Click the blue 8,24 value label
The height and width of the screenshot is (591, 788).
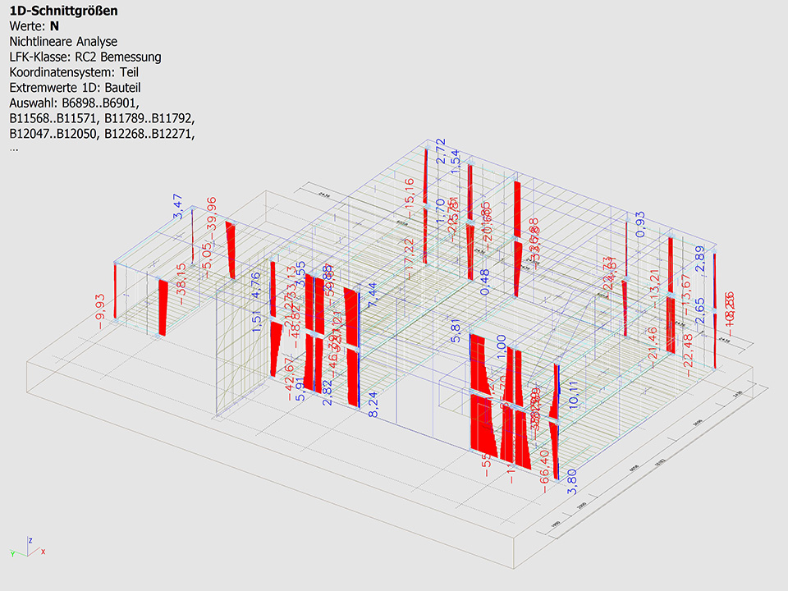[x=374, y=405]
